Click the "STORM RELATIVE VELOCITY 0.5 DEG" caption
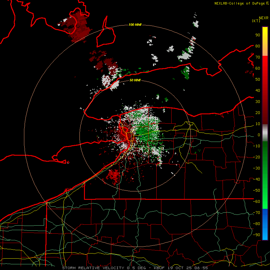270x270 pixels. coord(104,268)
